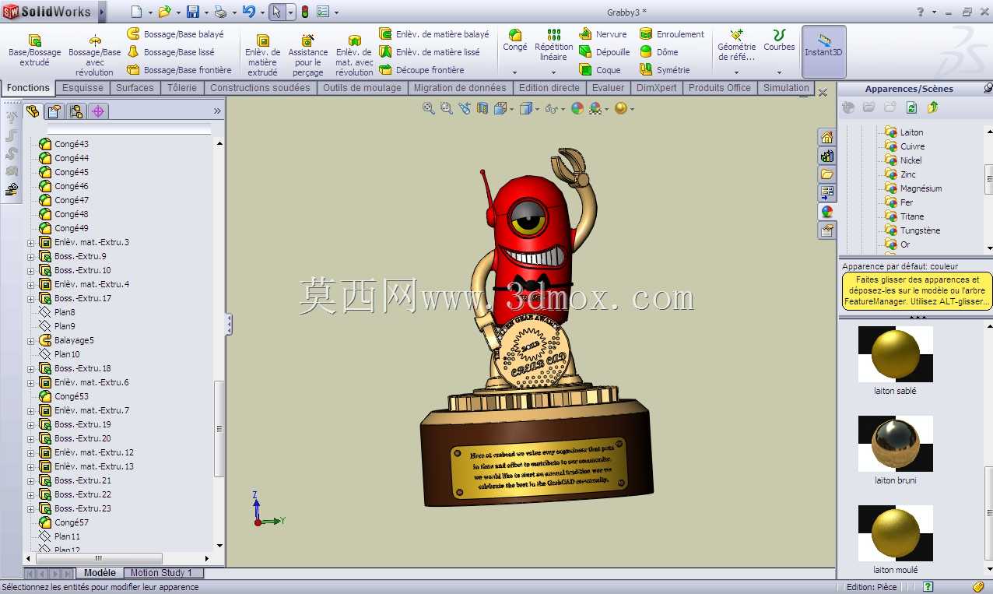Expand the Enlèv. mat.-Extru.3 feature

click(31, 243)
